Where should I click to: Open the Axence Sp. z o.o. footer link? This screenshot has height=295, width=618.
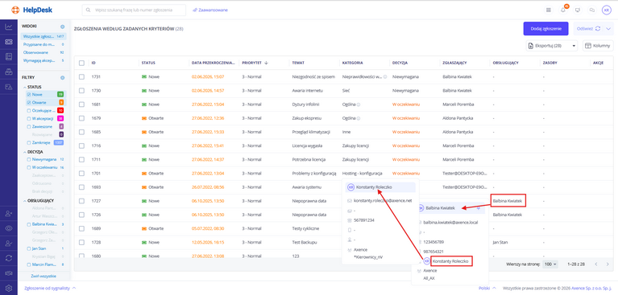pos(592,288)
